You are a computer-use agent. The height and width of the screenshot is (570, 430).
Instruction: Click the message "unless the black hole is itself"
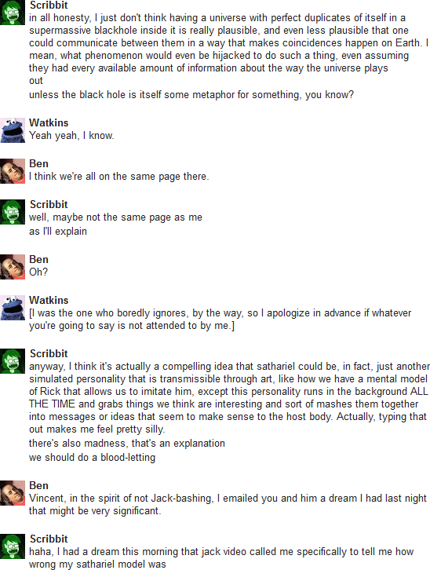tap(191, 95)
